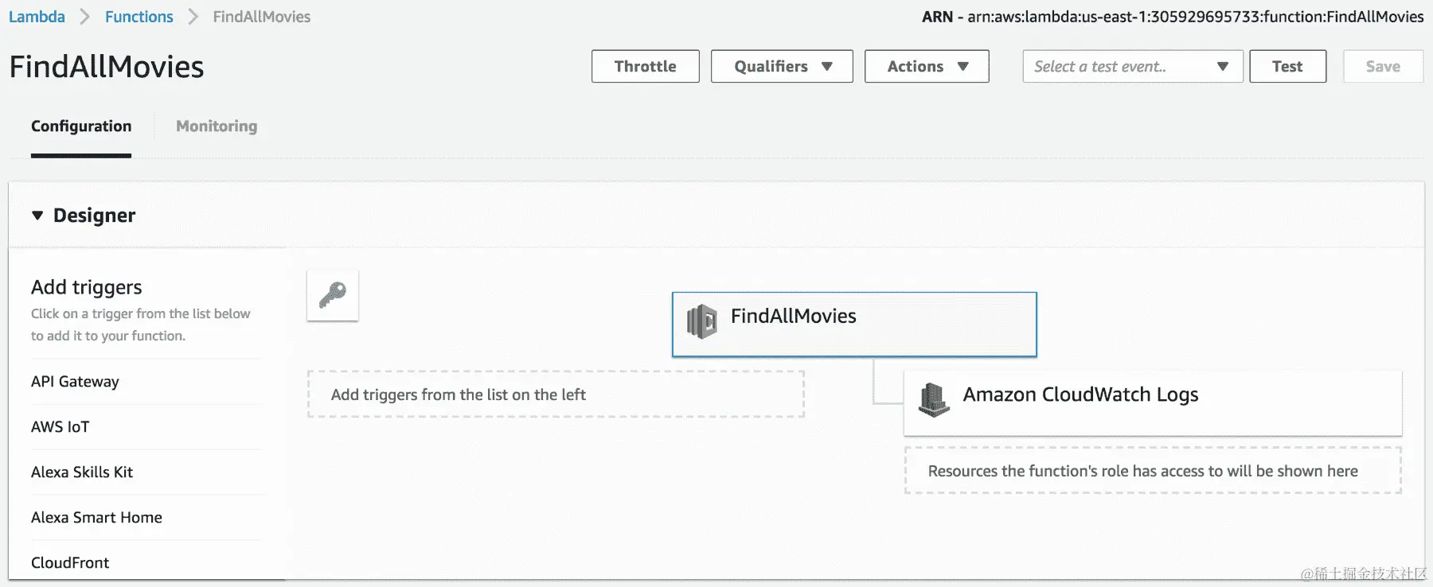The height and width of the screenshot is (587, 1433).
Task: Go to the Lambda breadcrumb link
Action: click(37, 17)
